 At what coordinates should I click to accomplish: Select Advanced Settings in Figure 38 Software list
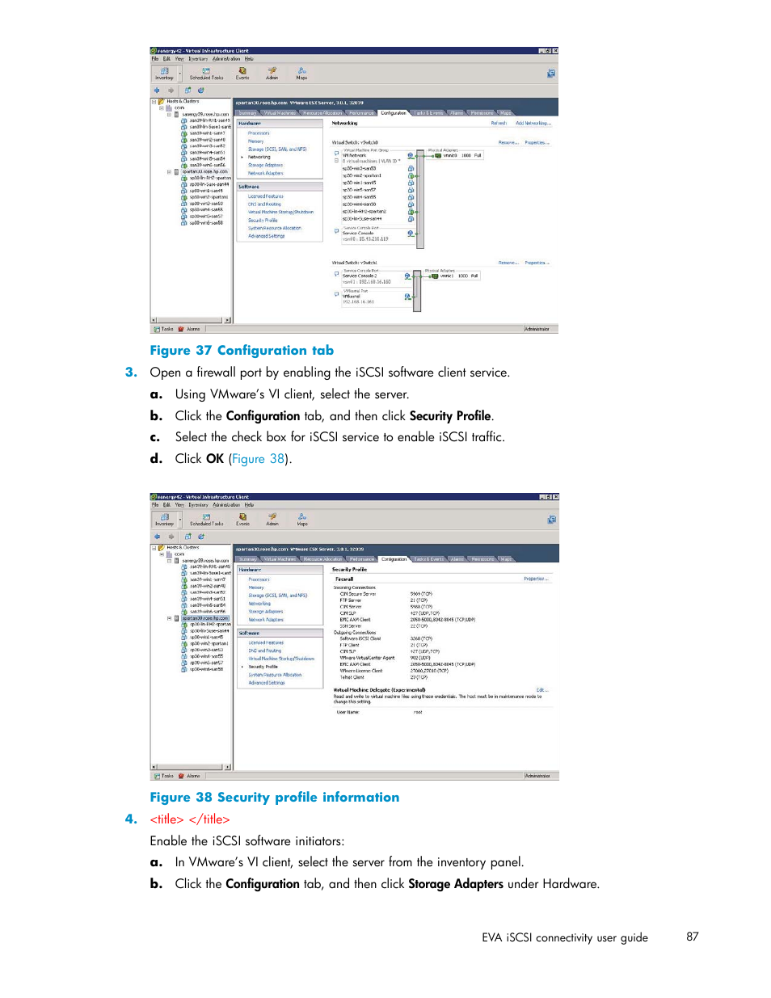point(267,683)
